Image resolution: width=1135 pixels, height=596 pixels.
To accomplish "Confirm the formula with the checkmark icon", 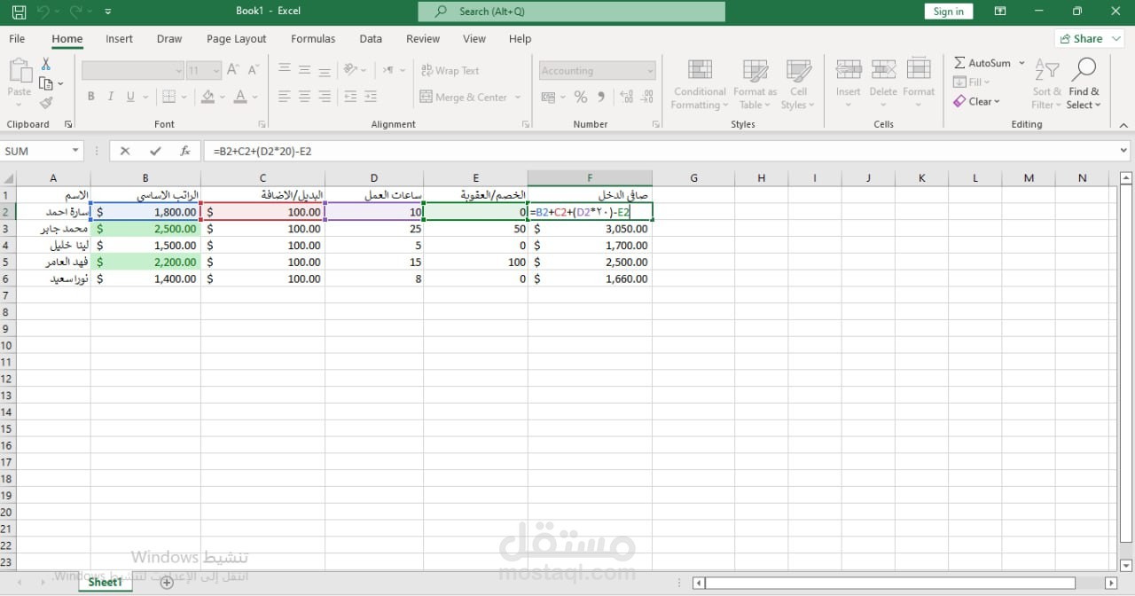I will (155, 151).
